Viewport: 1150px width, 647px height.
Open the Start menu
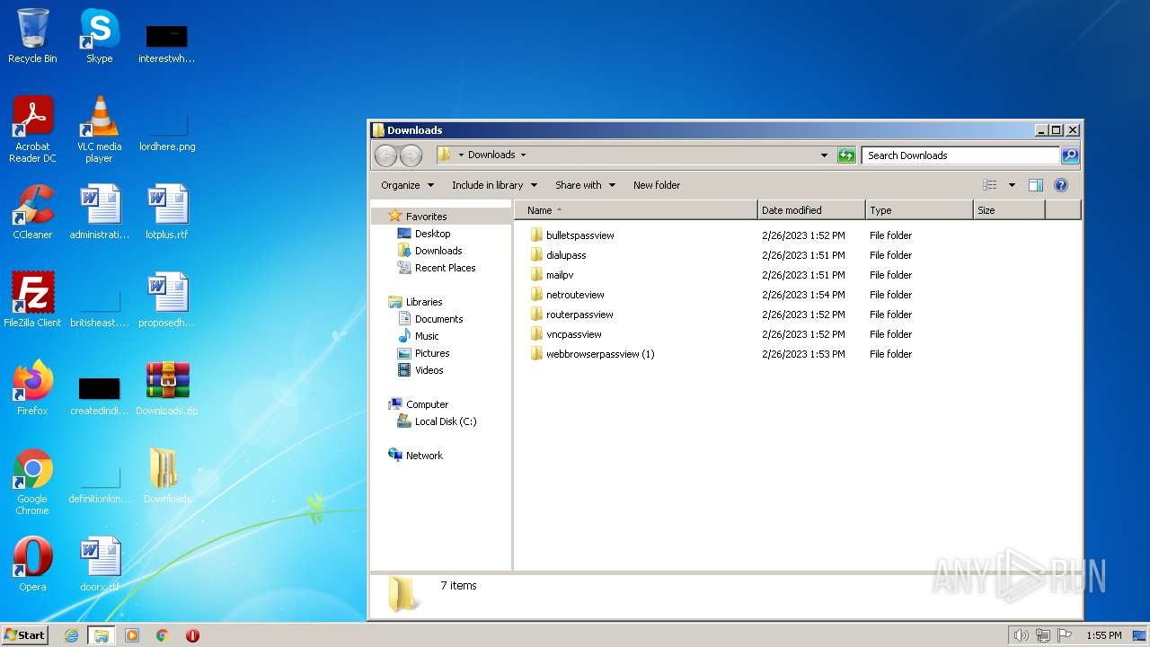(25, 634)
